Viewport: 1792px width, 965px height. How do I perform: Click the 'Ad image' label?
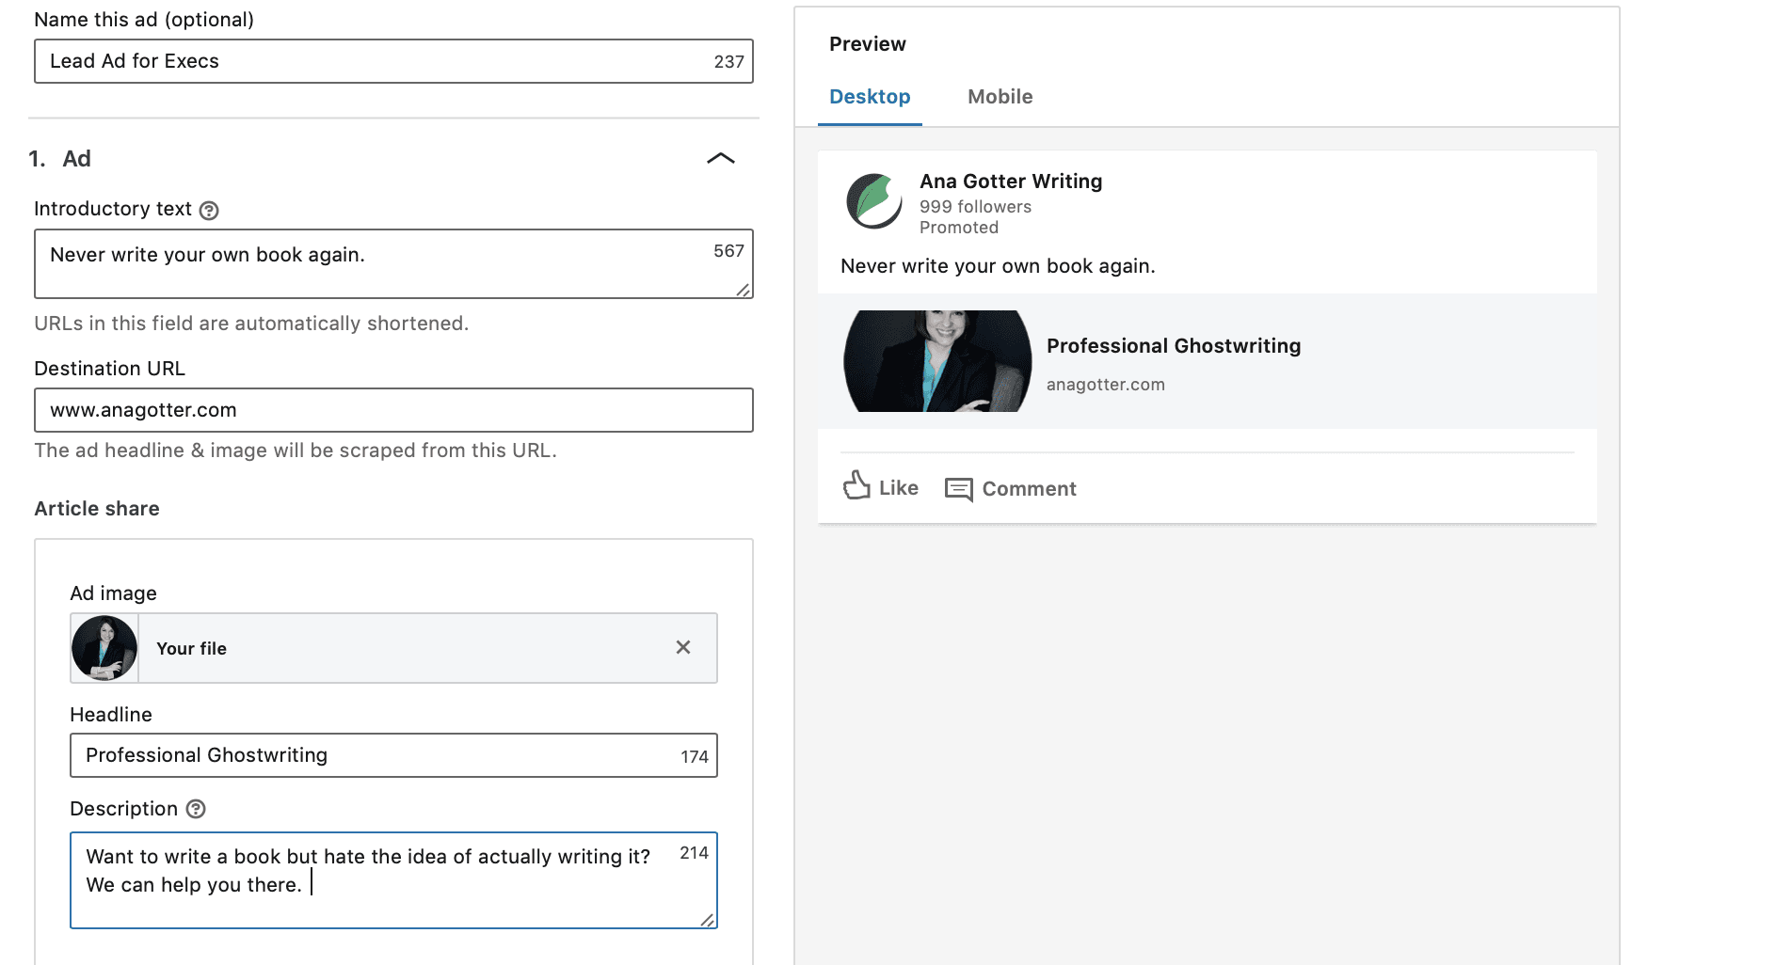click(113, 593)
